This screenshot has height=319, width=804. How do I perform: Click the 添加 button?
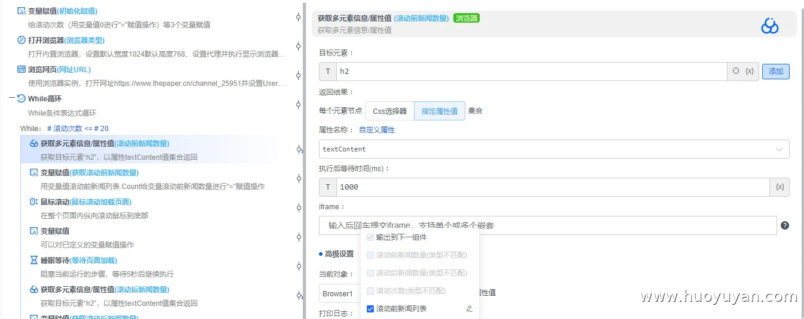776,72
